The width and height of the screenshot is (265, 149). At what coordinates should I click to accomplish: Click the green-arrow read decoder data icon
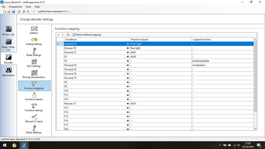(19, 11)
